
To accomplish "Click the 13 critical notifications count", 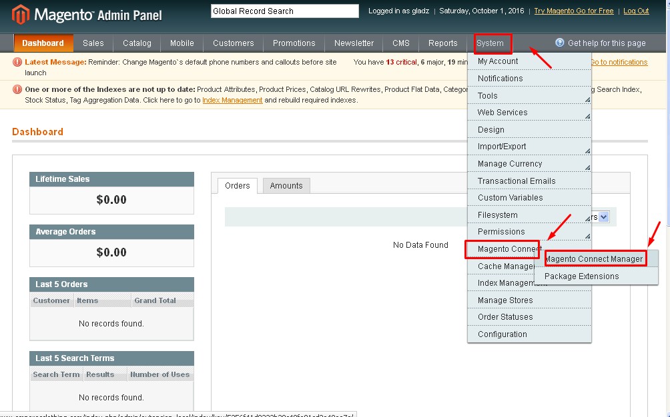I will pyautogui.click(x=401, y=62).
